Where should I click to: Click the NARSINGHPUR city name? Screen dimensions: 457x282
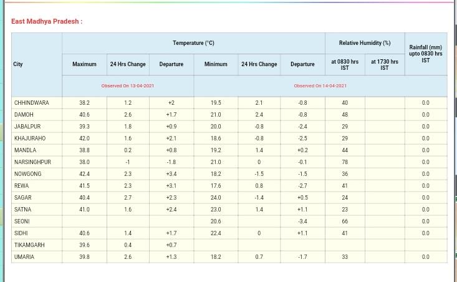point(32,162)
